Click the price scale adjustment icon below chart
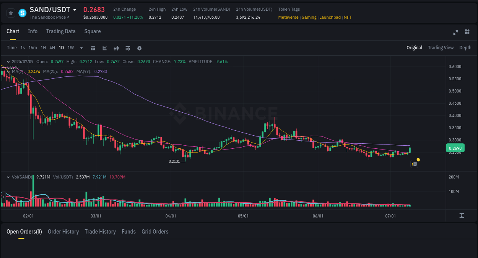This screenshot has width=478, height=258. (462, 216)
